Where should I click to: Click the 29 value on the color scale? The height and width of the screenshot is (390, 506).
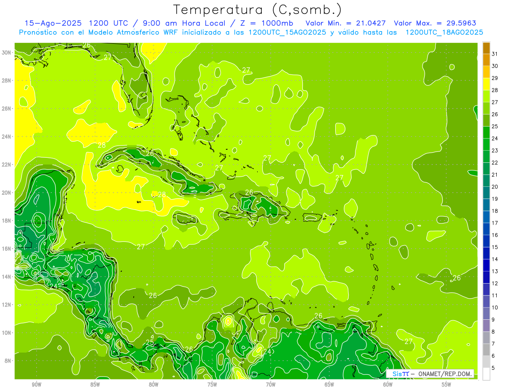pos(495,78)
